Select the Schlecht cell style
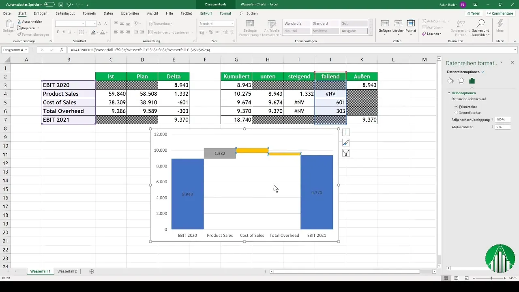 pyautogui.click(x=325, y=31)
